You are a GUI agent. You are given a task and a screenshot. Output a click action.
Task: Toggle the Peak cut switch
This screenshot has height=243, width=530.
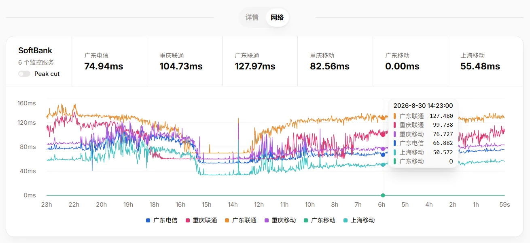[x=24, y=74]
